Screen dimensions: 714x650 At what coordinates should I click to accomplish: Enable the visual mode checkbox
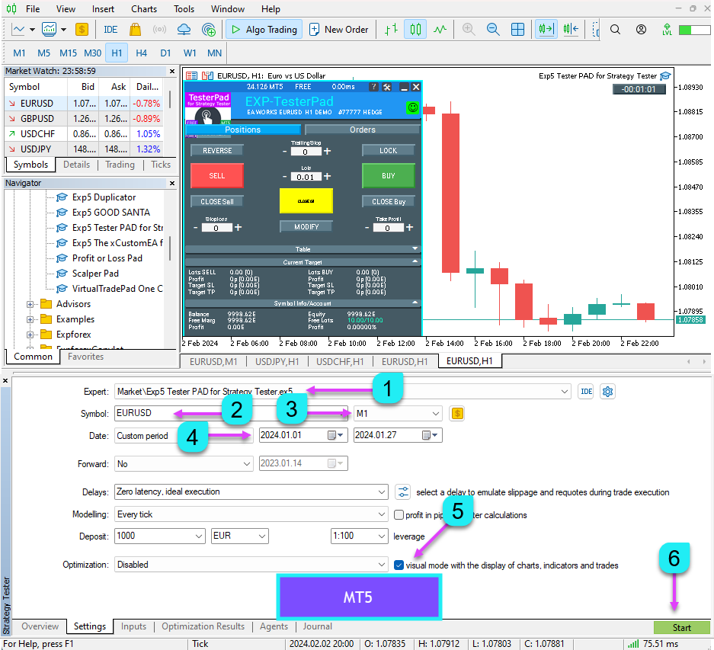399,565
